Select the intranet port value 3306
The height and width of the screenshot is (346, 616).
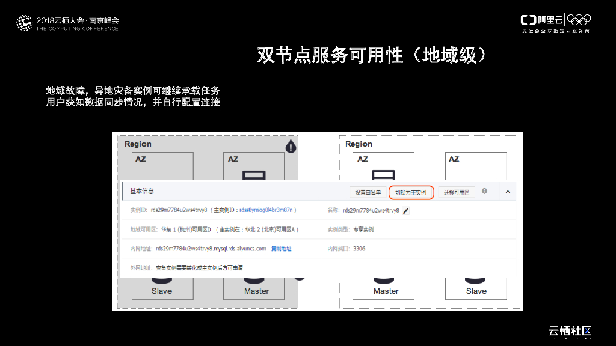[x=359, y=249]
